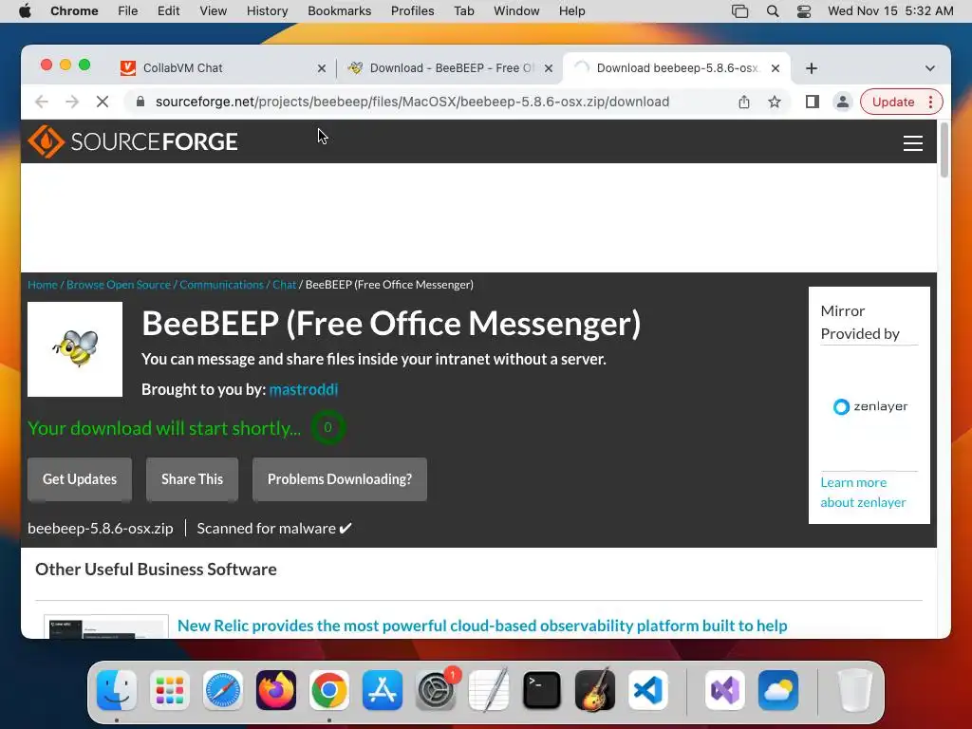Click the screen mirroring menu bar icon
Image resolution: width=972 pixels, height=729 pixels.
click(739, 11)
